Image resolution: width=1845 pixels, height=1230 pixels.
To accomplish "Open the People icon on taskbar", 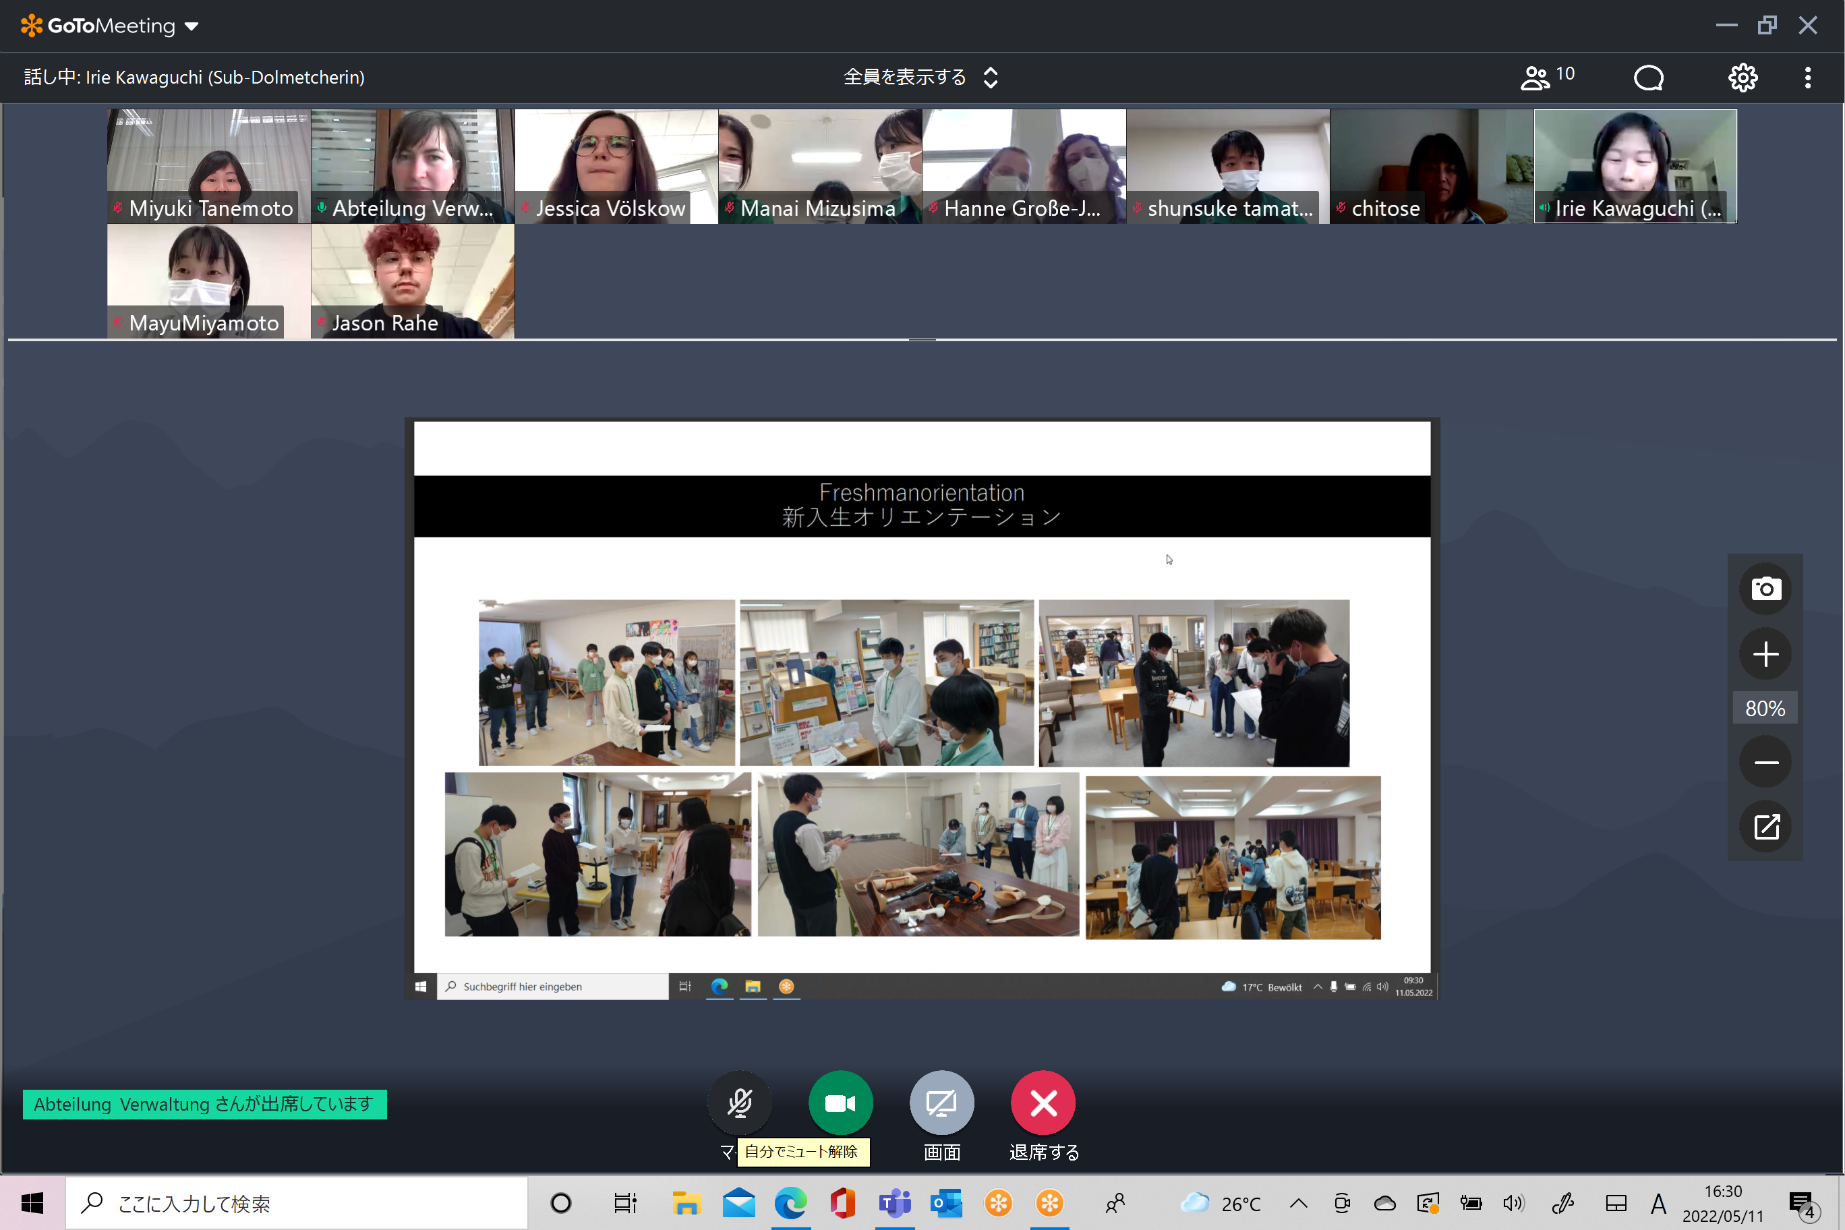I will pyautogui.click(x=1115, y=1202).
